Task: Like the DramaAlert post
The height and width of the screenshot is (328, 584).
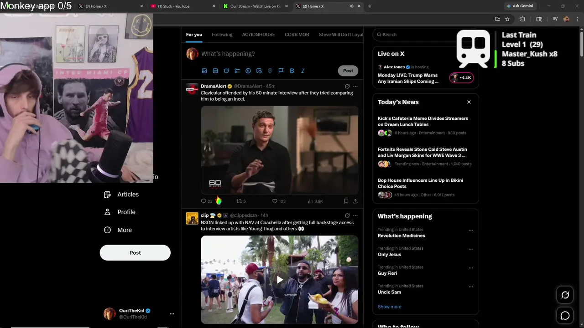Action: click(279, 201)
